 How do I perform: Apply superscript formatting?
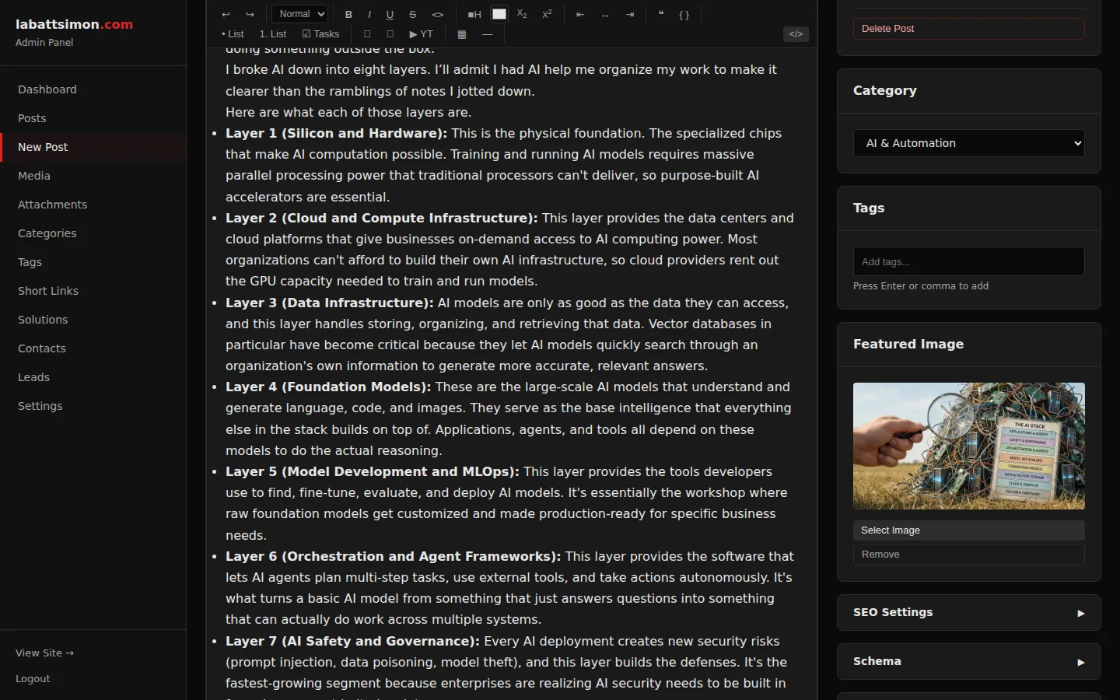(x=547, y=14)
